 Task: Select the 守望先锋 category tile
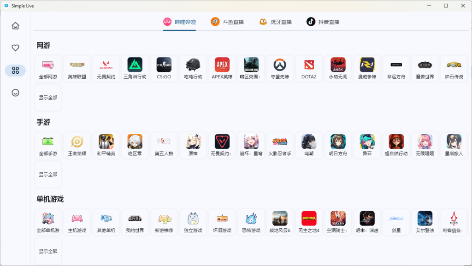coord(279,68)
